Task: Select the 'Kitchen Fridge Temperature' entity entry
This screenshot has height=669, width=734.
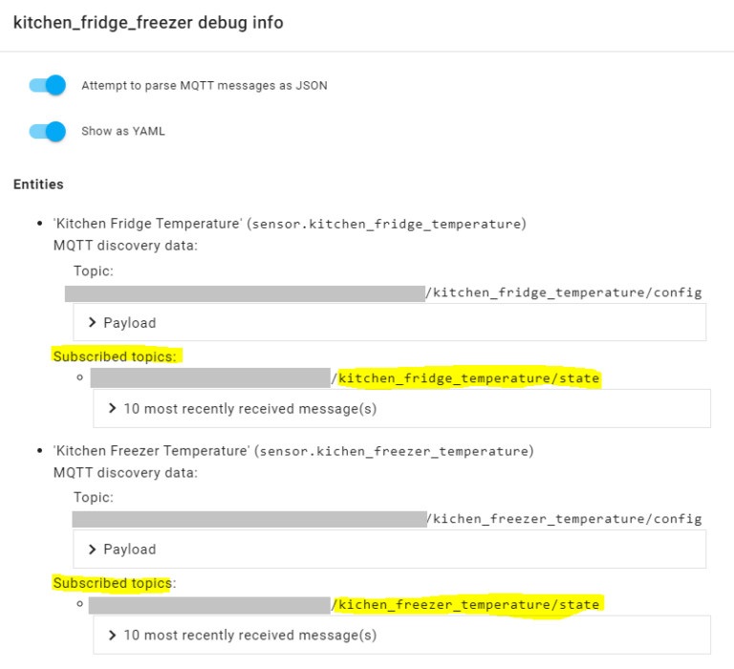Action: [290, 224]
